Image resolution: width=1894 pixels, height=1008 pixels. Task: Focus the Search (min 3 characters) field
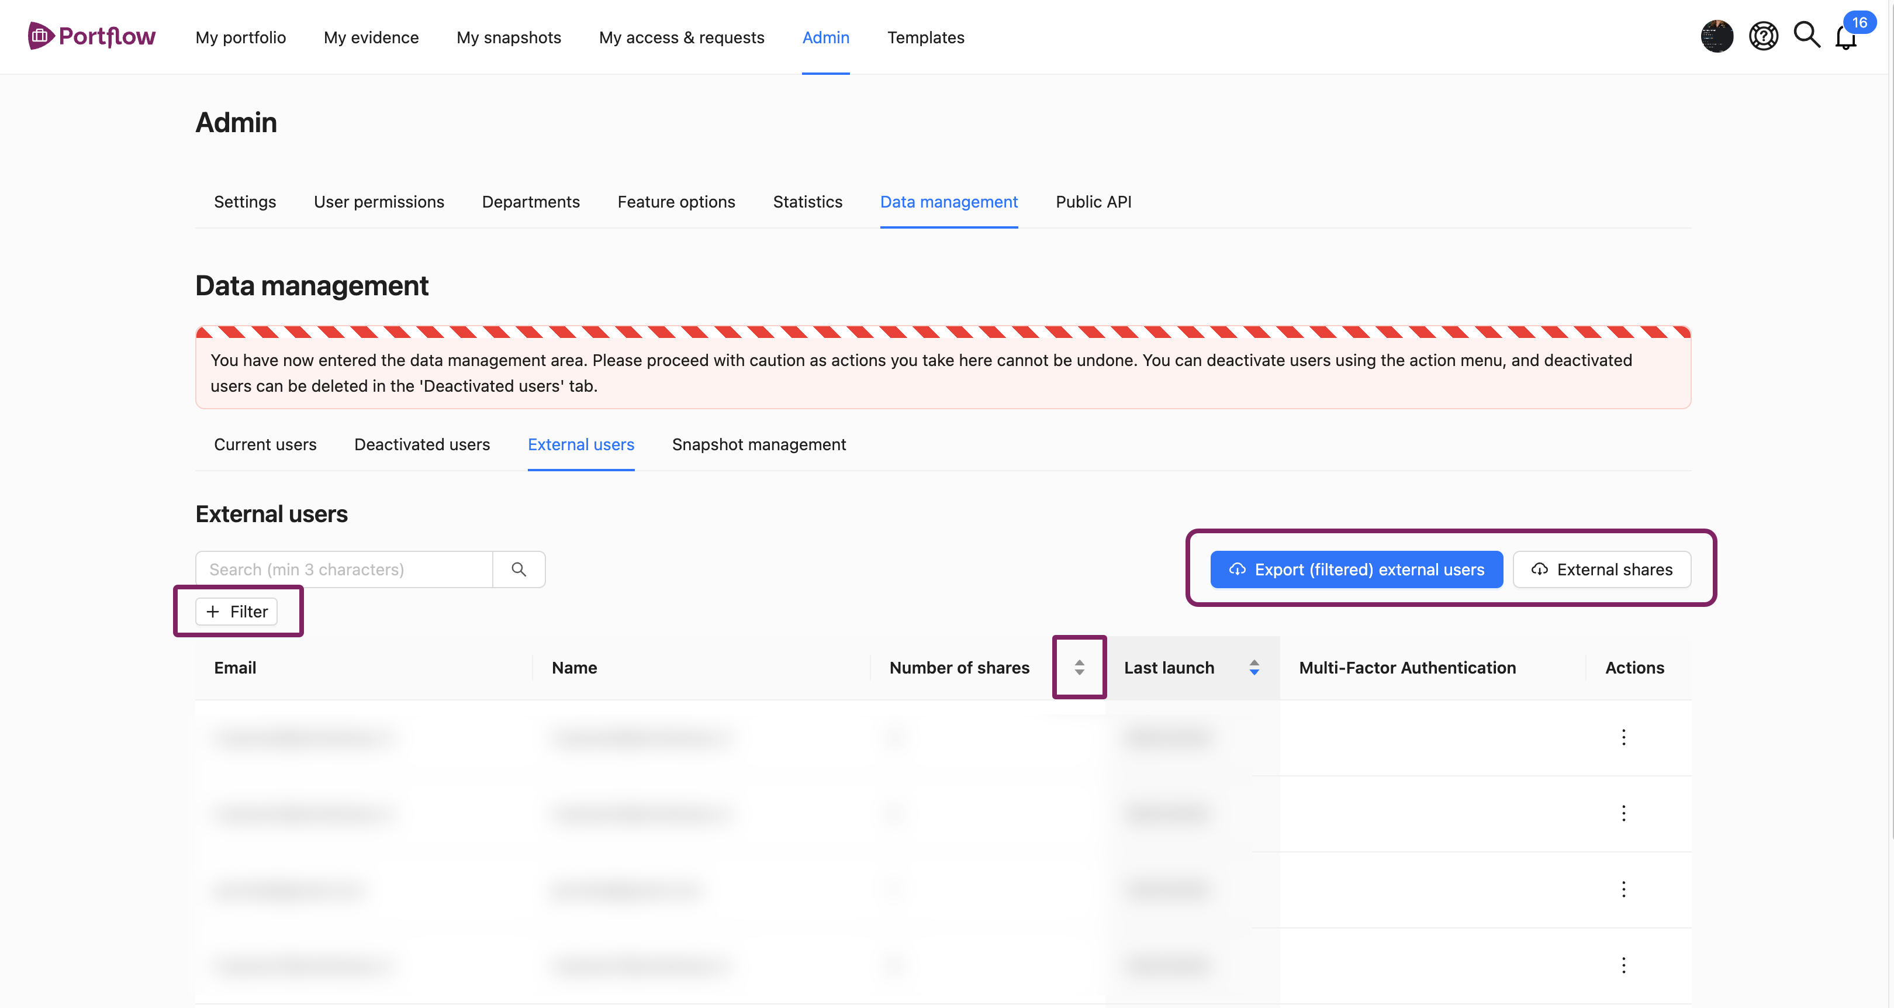click(344, 570)
